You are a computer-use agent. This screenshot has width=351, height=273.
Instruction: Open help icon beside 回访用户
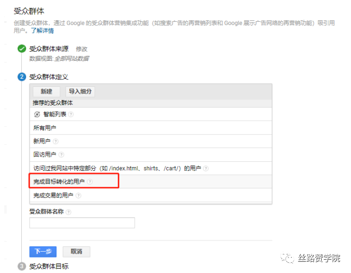coord(61,155)
